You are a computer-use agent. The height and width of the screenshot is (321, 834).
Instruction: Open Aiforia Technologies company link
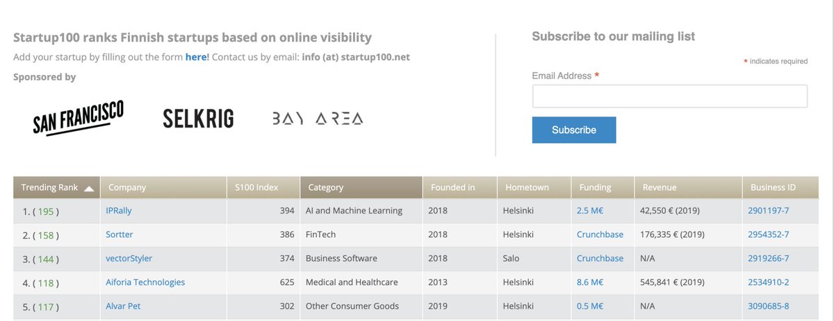pyautogui.click(x=145, y=282)
